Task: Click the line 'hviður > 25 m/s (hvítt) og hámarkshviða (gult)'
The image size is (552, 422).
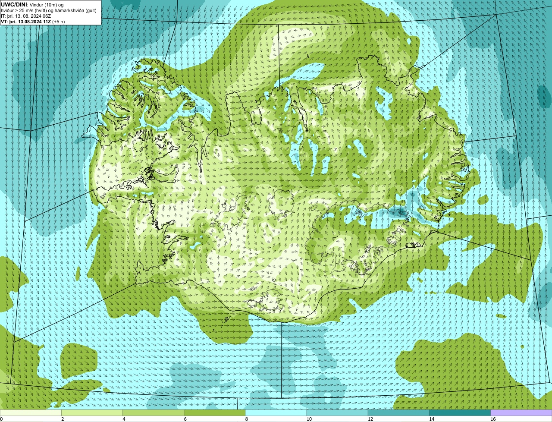Action: coord(49,10)
